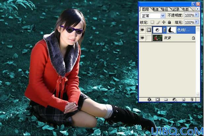Click the layer list scroll up arrow
Image resolution: width=204 pixels, height=136 pixels.
tap(198, 29)
